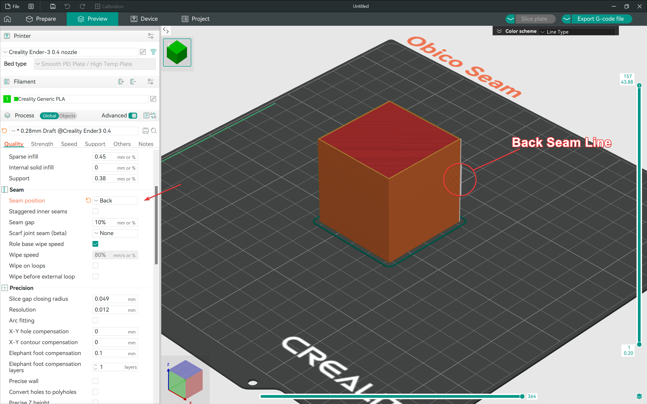Enable Arc fitting checkbox

tap(96, 320)
